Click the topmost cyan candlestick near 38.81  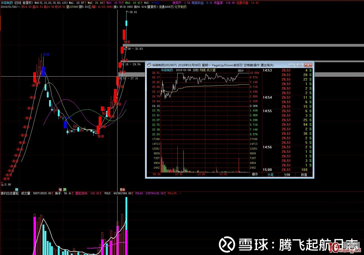tap(127, 23)
